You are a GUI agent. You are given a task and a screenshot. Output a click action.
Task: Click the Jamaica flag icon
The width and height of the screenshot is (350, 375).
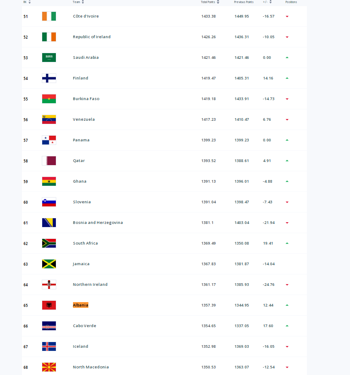(49, 264)
